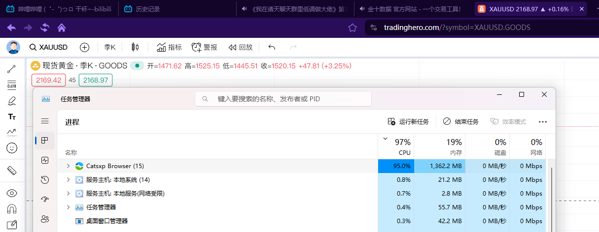Expand 任务管理器 process row
The height and width of the screenshot is (232, 599).
[68, 207]
